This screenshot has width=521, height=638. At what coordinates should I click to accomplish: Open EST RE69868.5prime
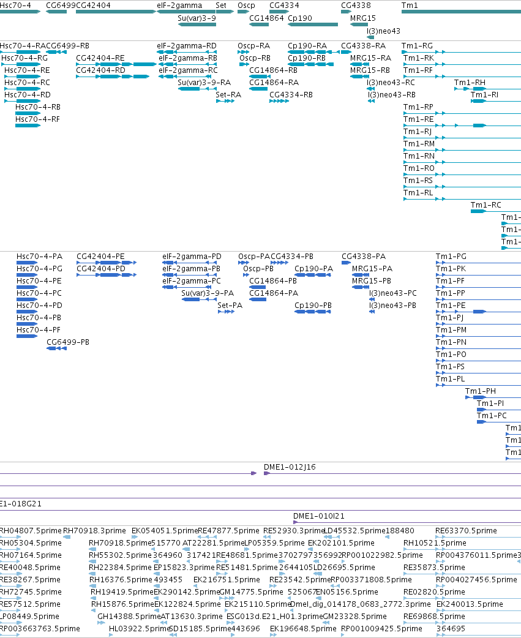pyautogui.click(x=434, y=616)
